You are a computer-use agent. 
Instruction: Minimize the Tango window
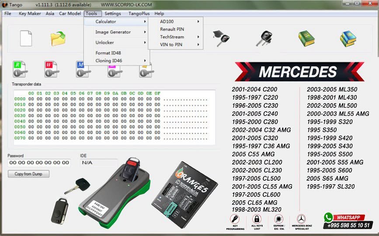tap(348, 3)
